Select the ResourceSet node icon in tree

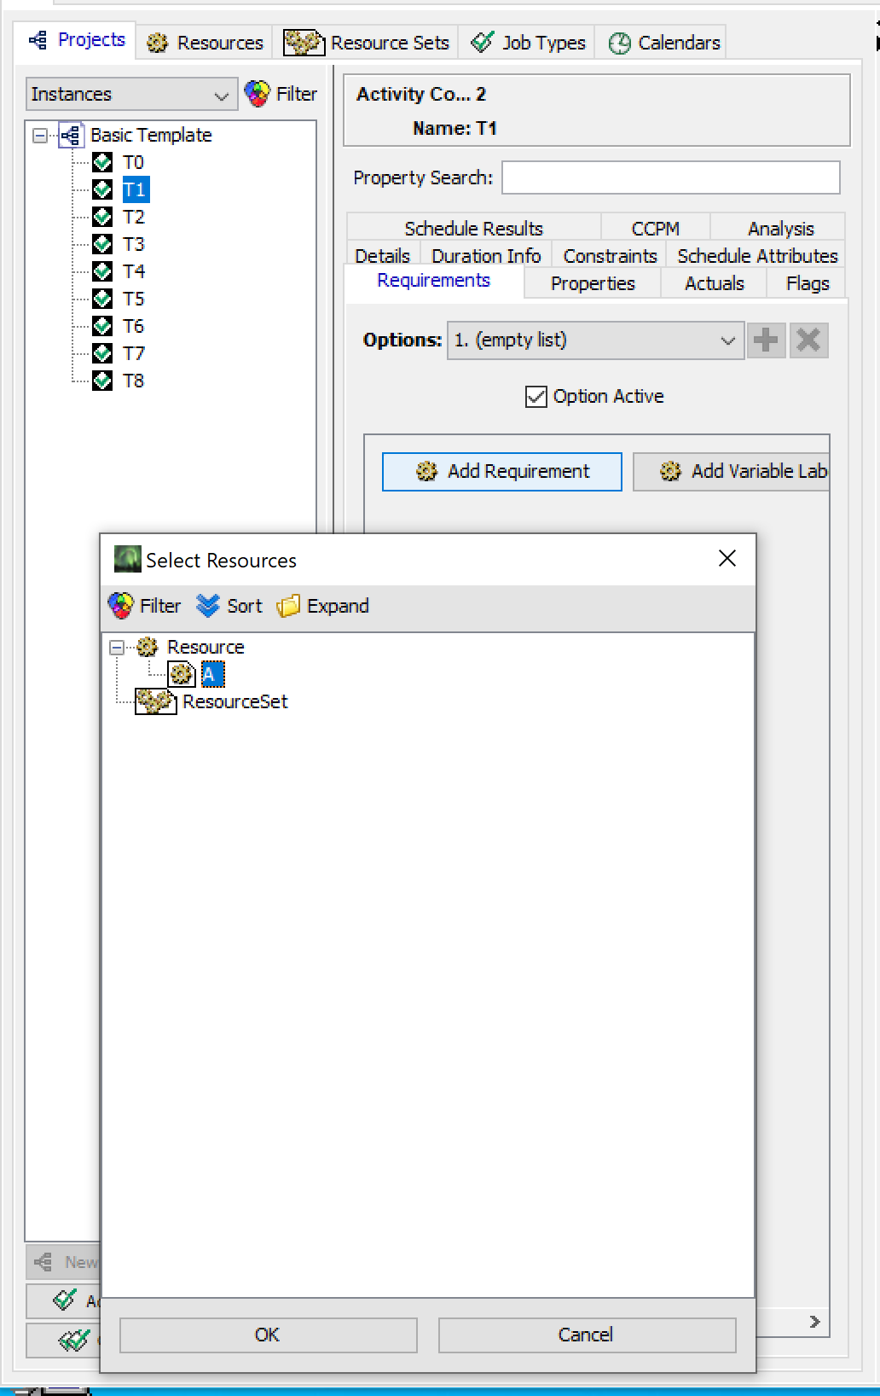tap(155, 701)
